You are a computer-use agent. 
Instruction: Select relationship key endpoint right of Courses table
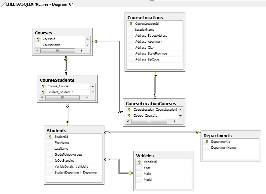[95, 41]
